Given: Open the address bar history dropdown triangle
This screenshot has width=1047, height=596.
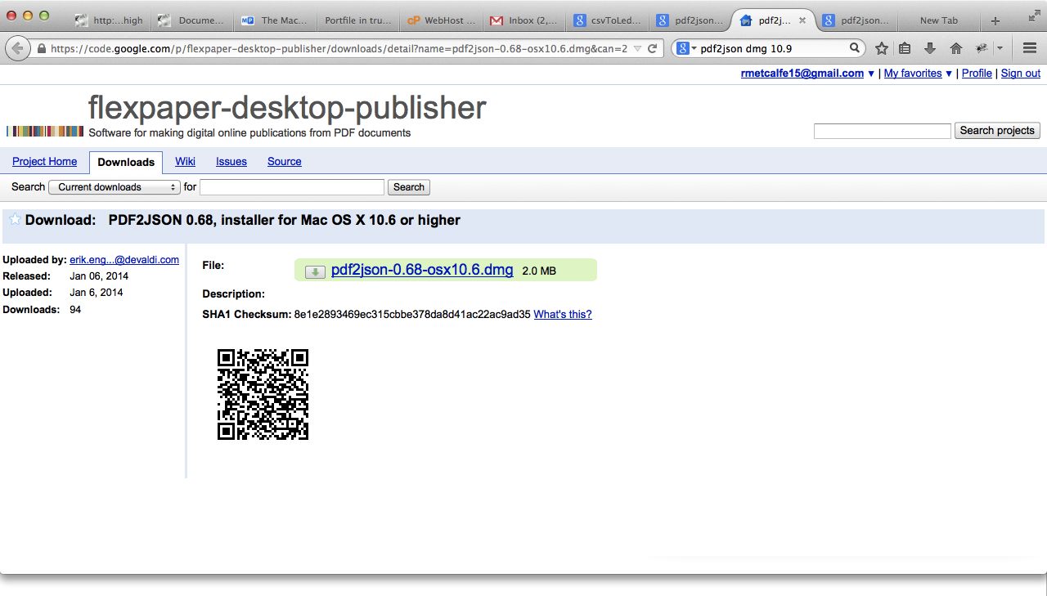Looking at the screenshot, I should pos(637,49).
